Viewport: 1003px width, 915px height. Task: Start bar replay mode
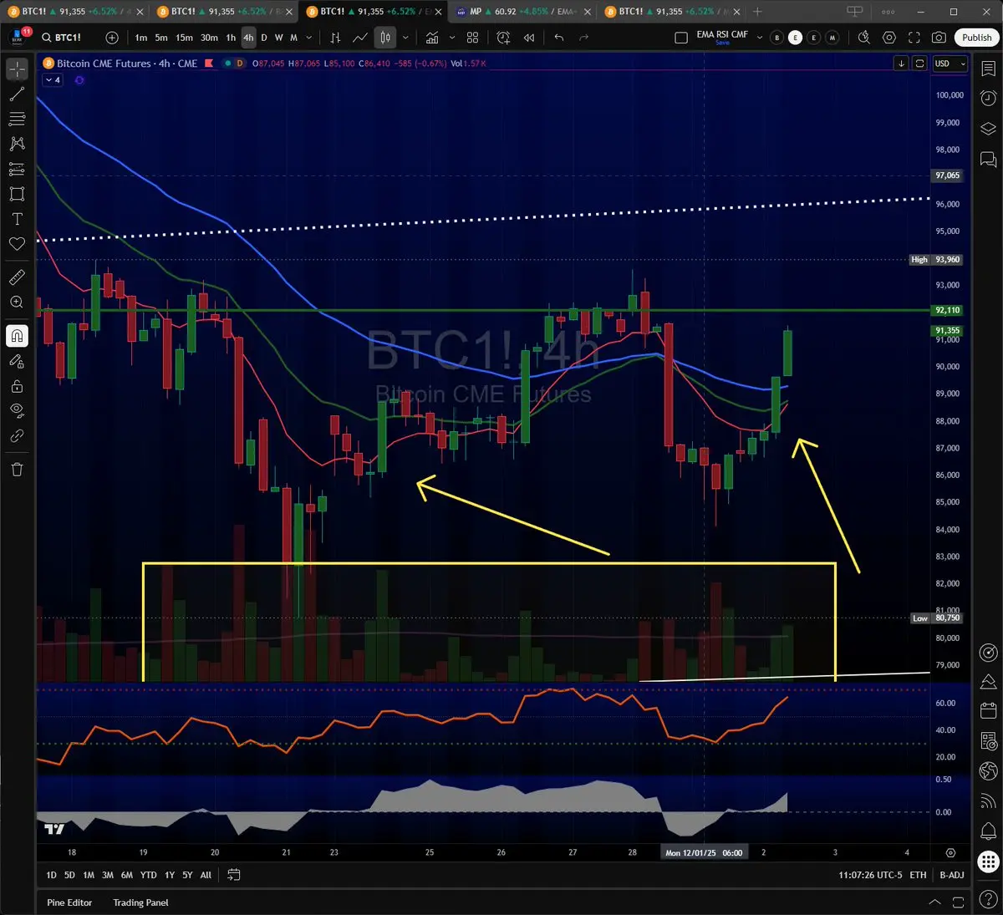529,38
